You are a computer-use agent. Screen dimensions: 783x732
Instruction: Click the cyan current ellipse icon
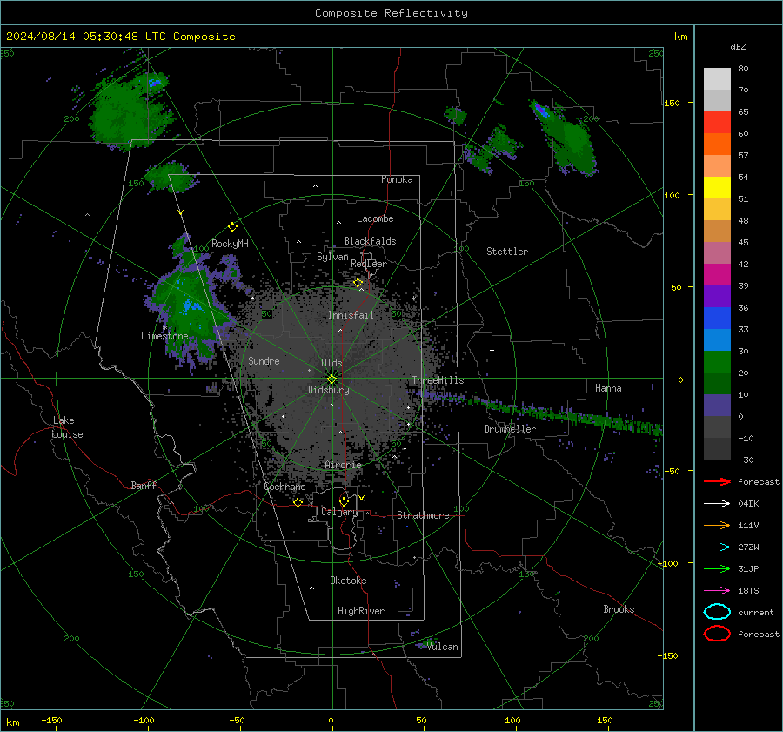pyautogui.click(x=717, y=612)
